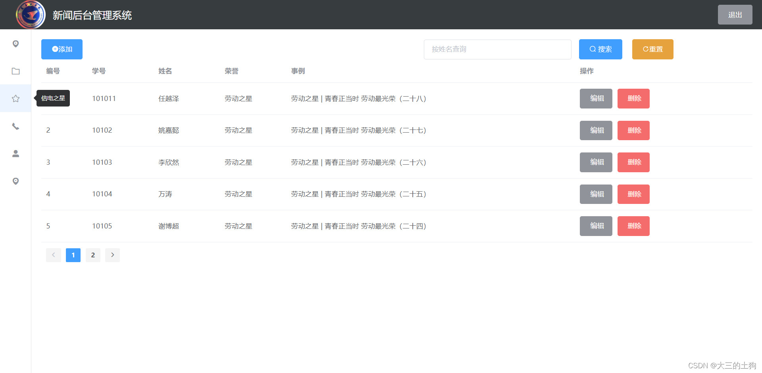
Task: Open the folder icon in the sidebar
Action: tap(15, 71)
